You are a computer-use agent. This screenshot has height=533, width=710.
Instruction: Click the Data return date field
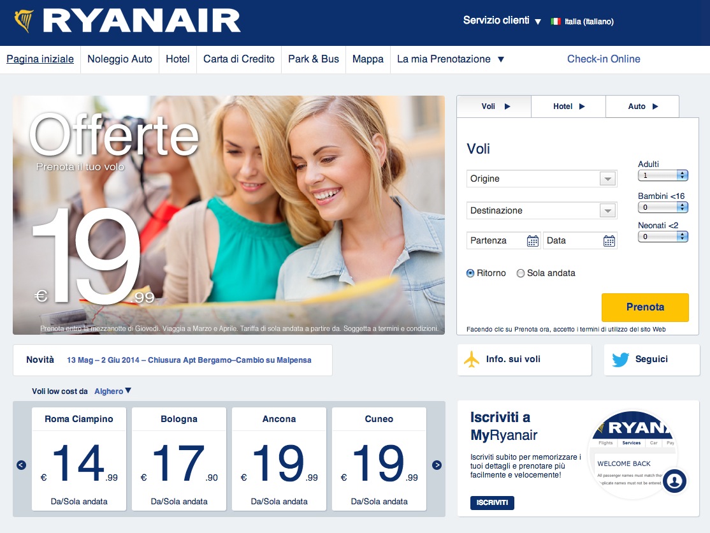580,240
